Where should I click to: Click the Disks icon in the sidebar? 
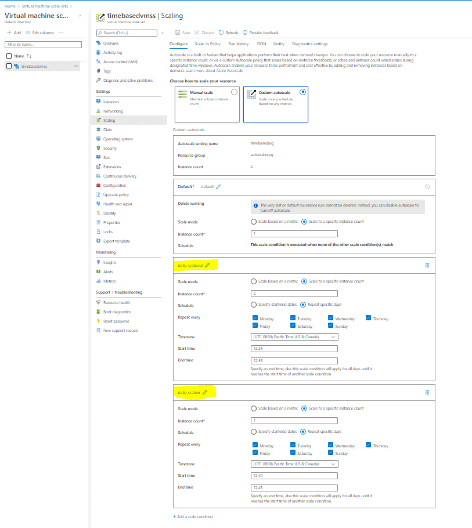pyautogui.click(x=98, y=129)
